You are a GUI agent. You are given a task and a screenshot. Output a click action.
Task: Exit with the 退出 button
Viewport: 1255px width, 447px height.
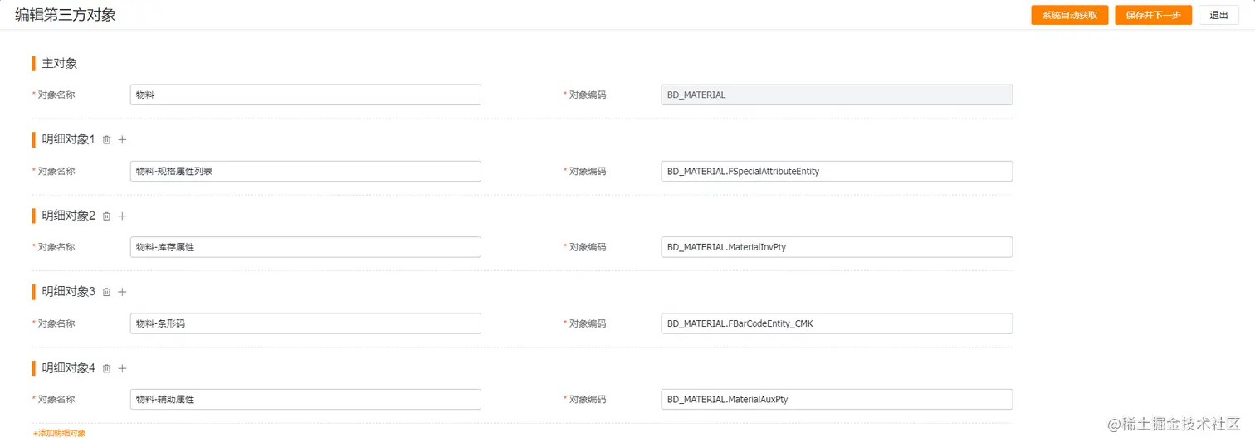pyautogui.click(x=1218, y=15)
